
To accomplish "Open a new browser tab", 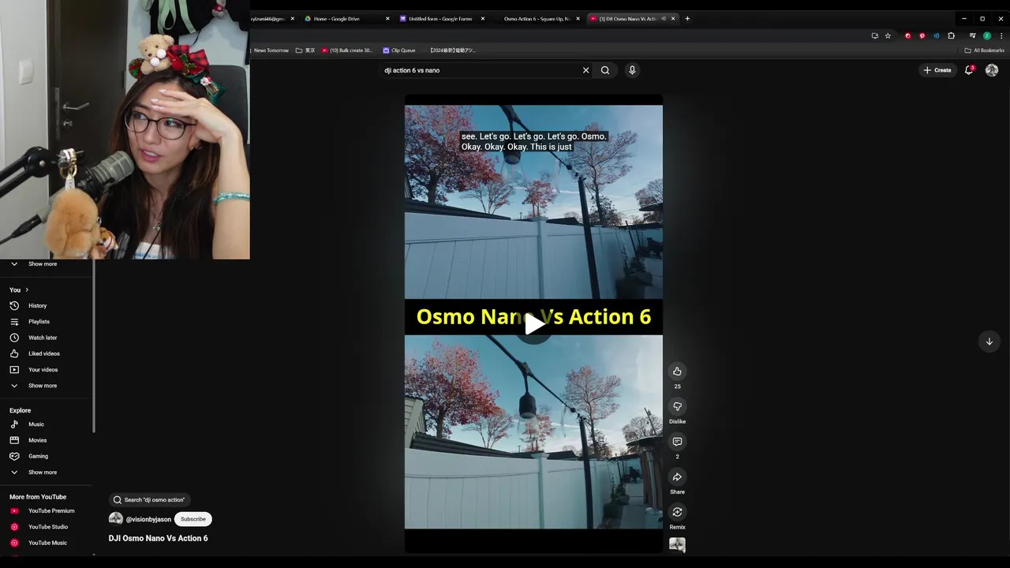I will click(687, 18).
